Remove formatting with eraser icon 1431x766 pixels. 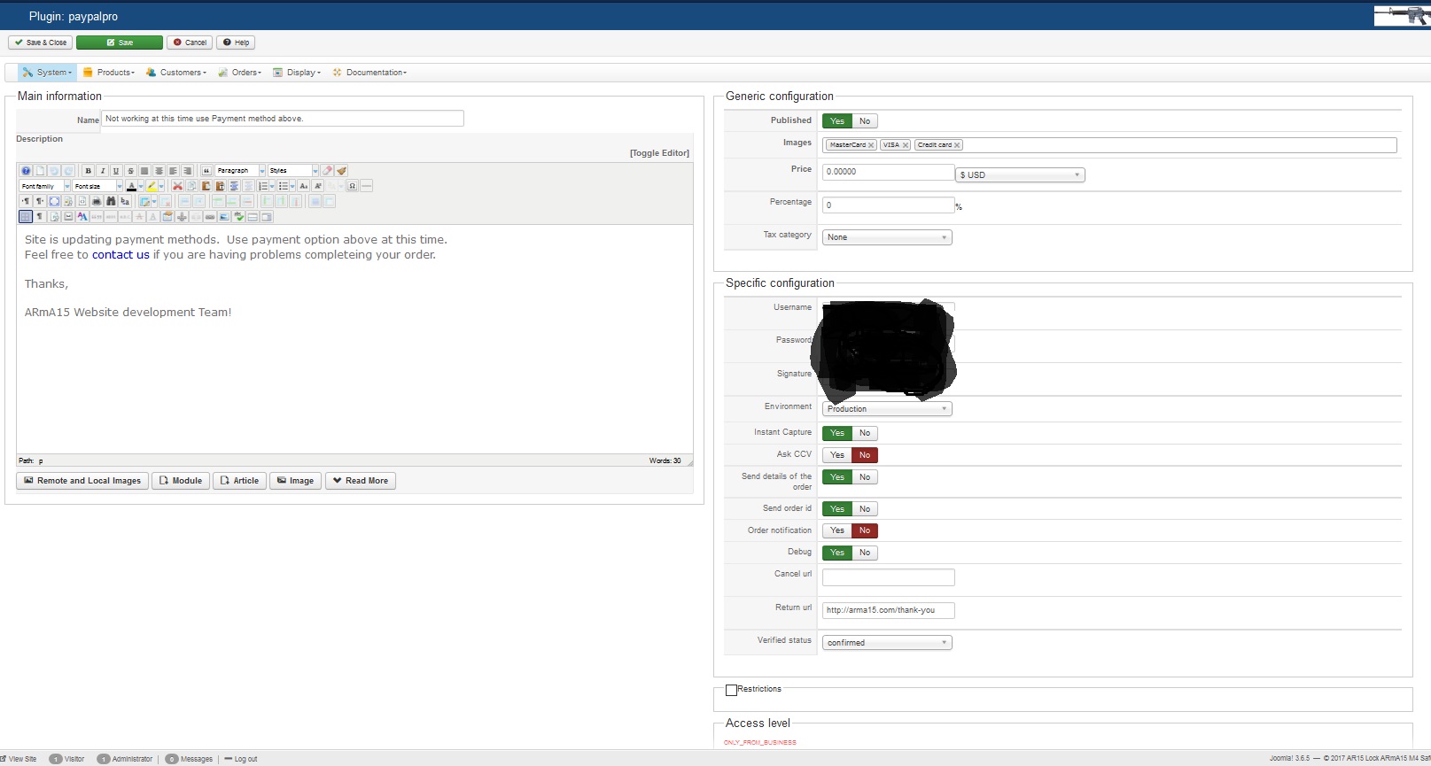[327, 171]
